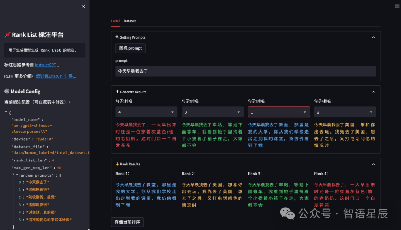Select the "model_name" key in config
Viewport: 401px width, 230px height.
[x=26, y=119]
